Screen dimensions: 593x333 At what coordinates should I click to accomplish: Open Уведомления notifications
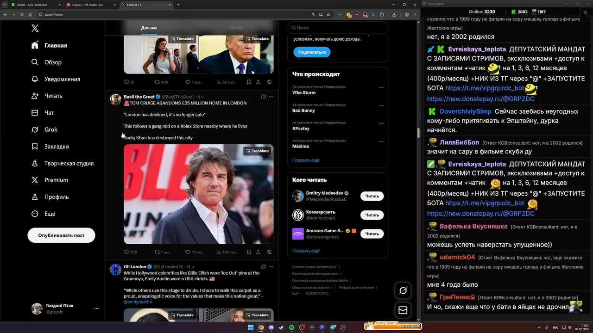coord(56,79)
